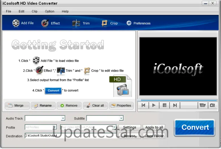Click the Add File film reel toolbar icon
The height and width of the screenshot is (149, 221).
click(16, 23)
